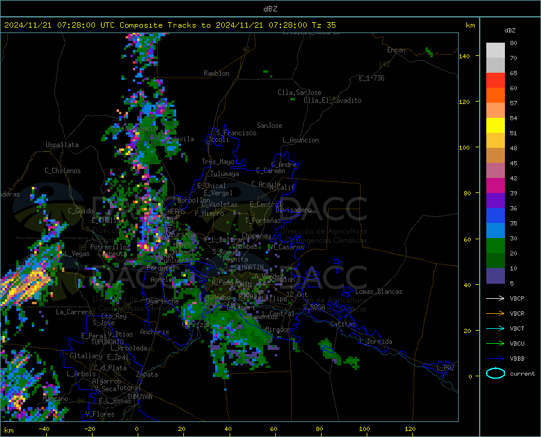This screenshot has width=541, height=437.
Task: Click the km unit label at bottom left
Action: [x=8, y=430]
